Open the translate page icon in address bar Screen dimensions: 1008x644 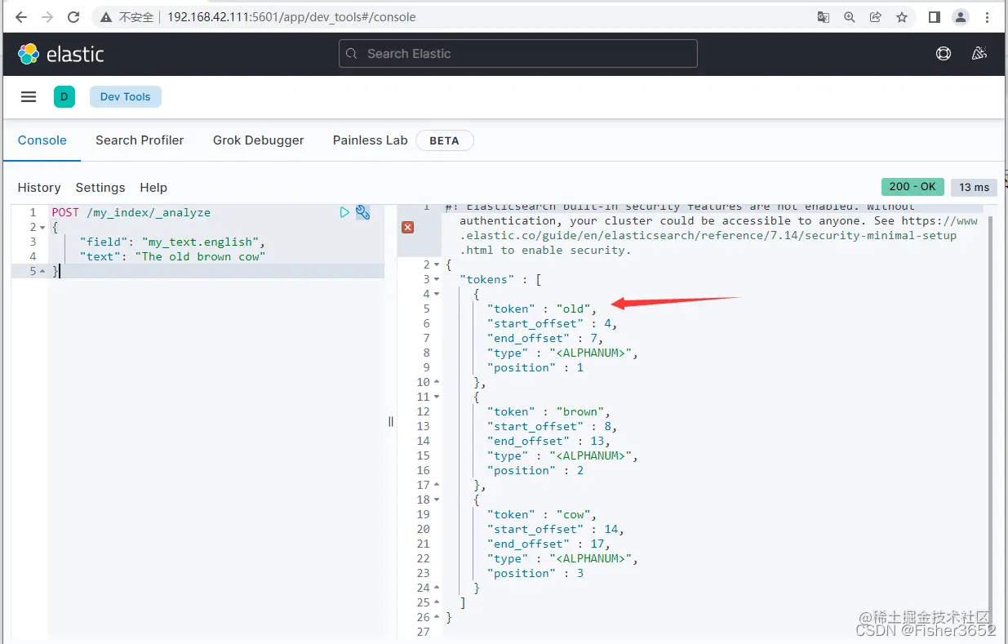[x=824, y=16]
